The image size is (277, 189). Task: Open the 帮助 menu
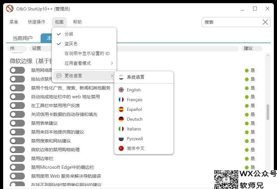(x=77, y=22)
